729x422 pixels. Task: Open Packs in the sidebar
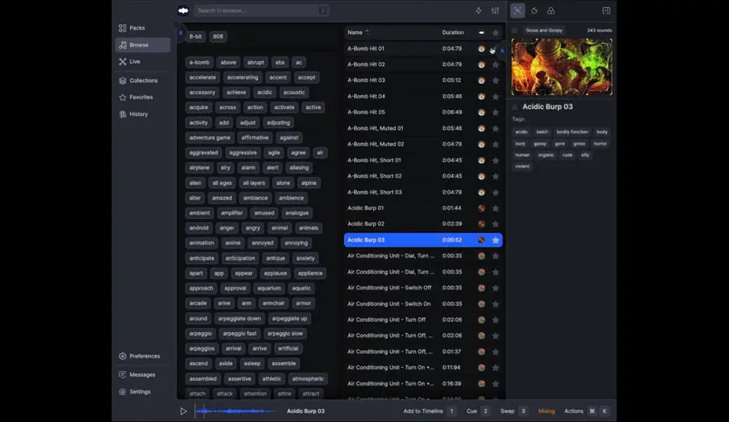(143, 28)
